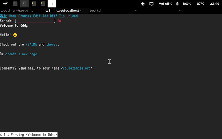This screenshot has width=222, height=139.
Task: Click the Edit page link
Action: click(x=37, y=16)
